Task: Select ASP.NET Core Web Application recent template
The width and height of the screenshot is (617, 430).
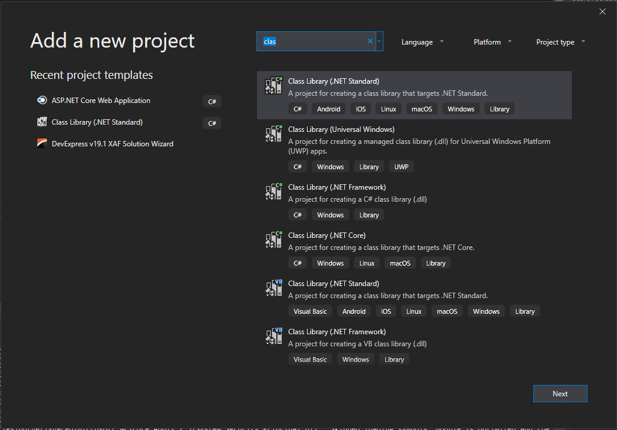Action: pos(101,101)
